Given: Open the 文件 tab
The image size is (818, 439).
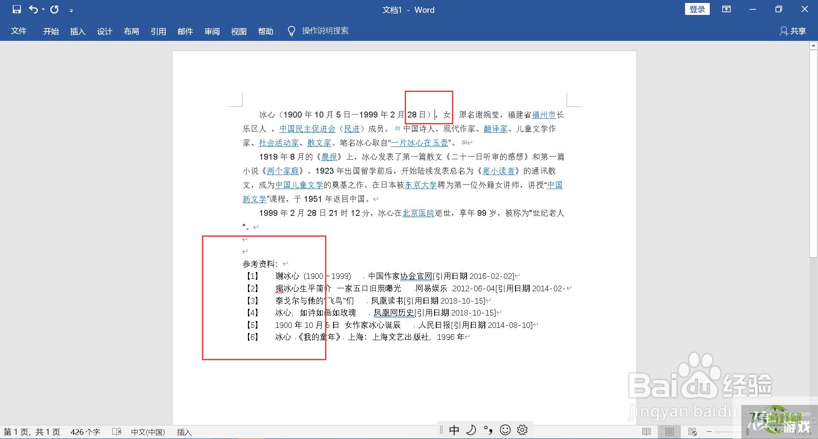Looking at the screenshot, I should 19,31.
